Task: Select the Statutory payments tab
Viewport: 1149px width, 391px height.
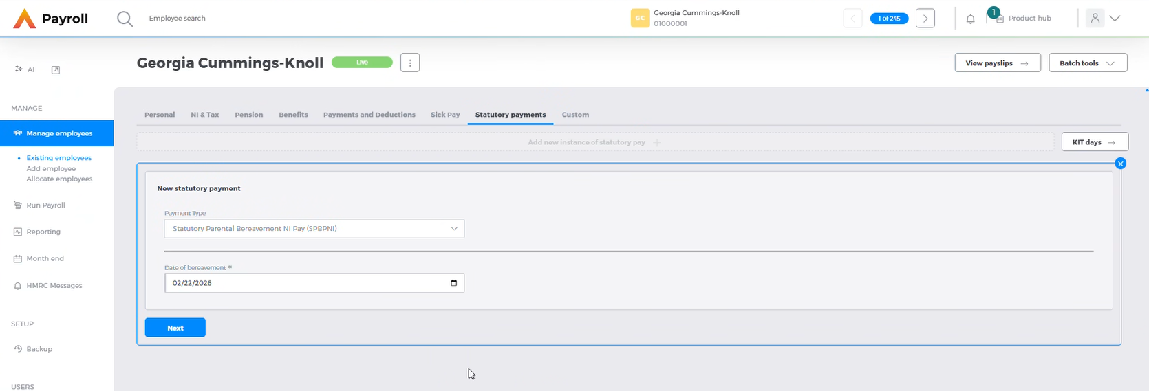Action: point(511,115)
